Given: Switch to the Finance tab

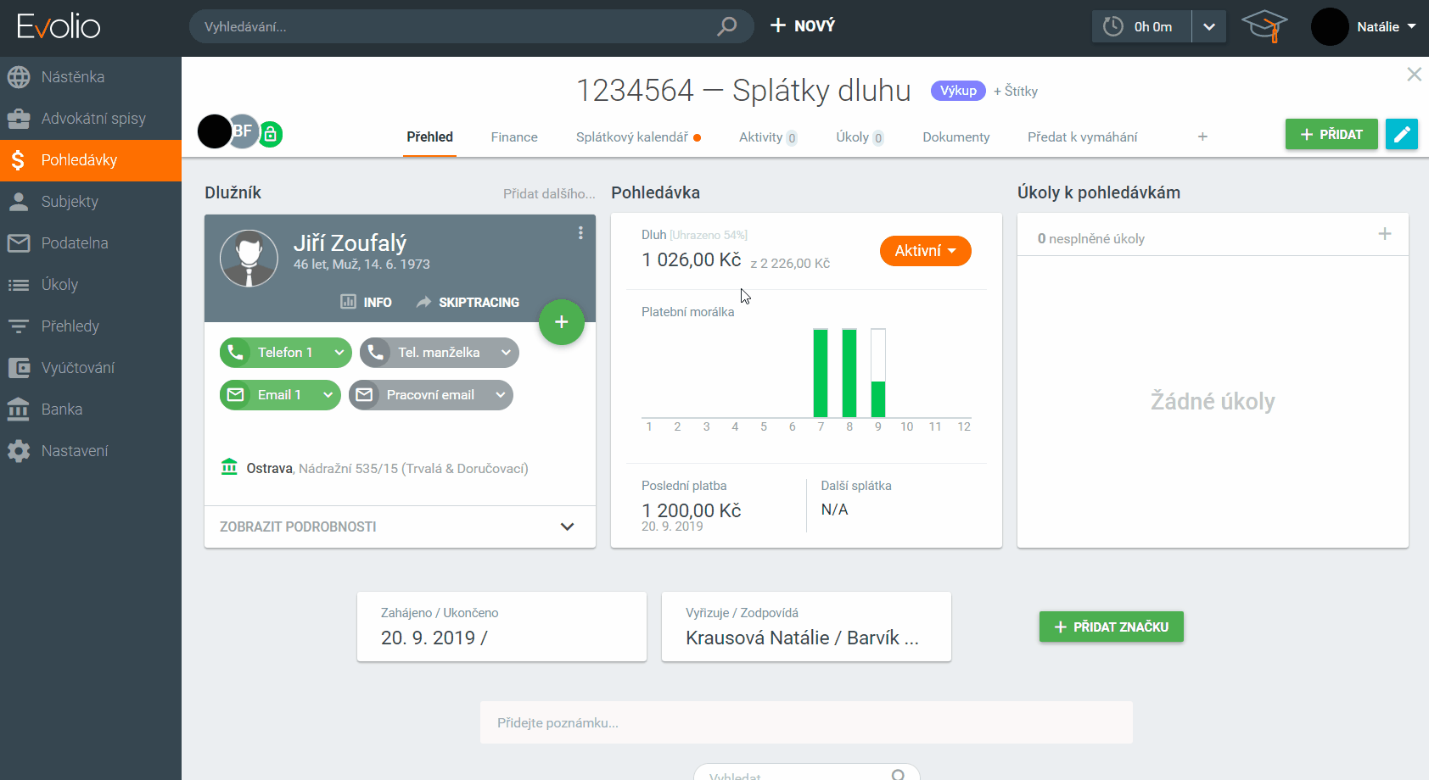Looking at the screenshot, I should coord(513,137).
